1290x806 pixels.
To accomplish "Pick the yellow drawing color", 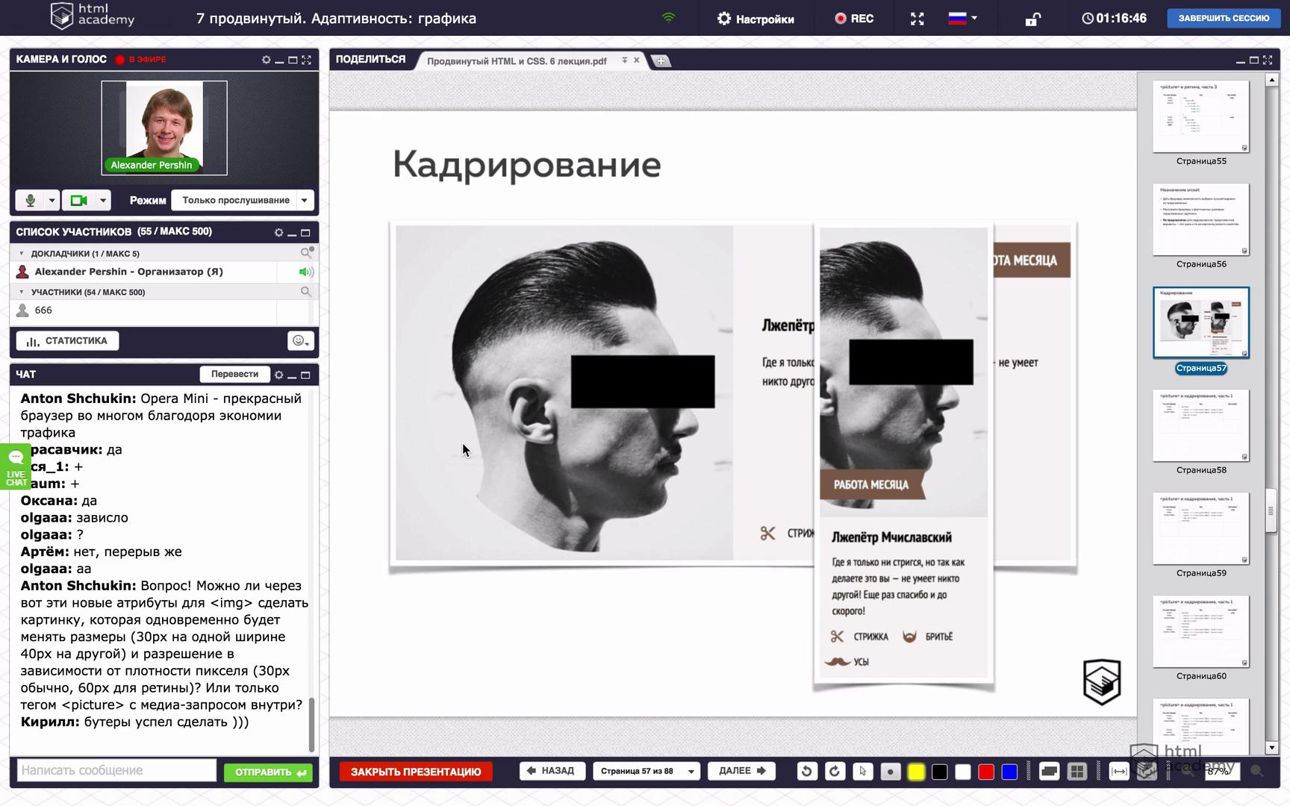I will (x=915, y=772).
